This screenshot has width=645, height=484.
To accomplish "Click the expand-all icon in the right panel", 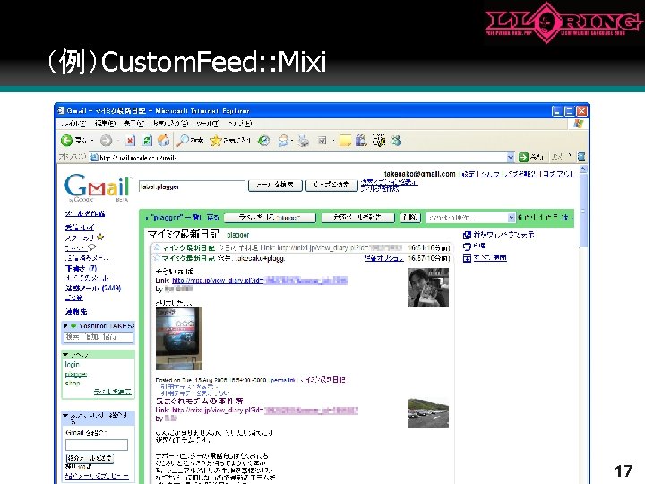I will 467,257.
